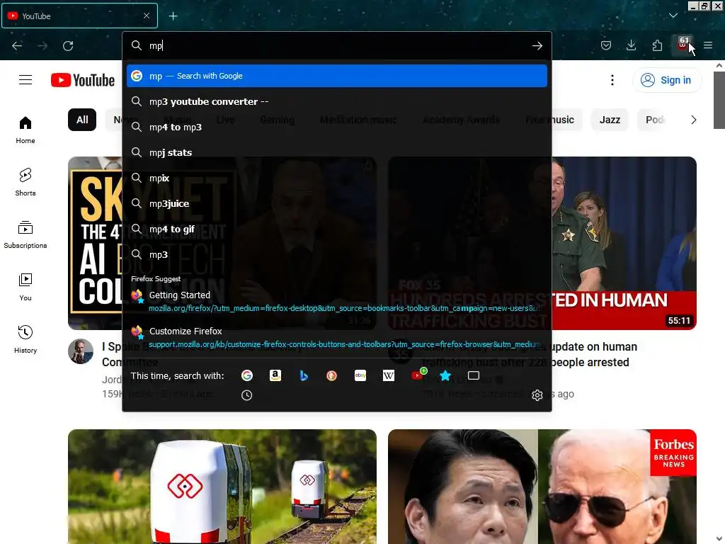The width and height of the screenshot is (725, 544).
Task: Open search settings gear in dropdown
Action: [x=537, y=395]
